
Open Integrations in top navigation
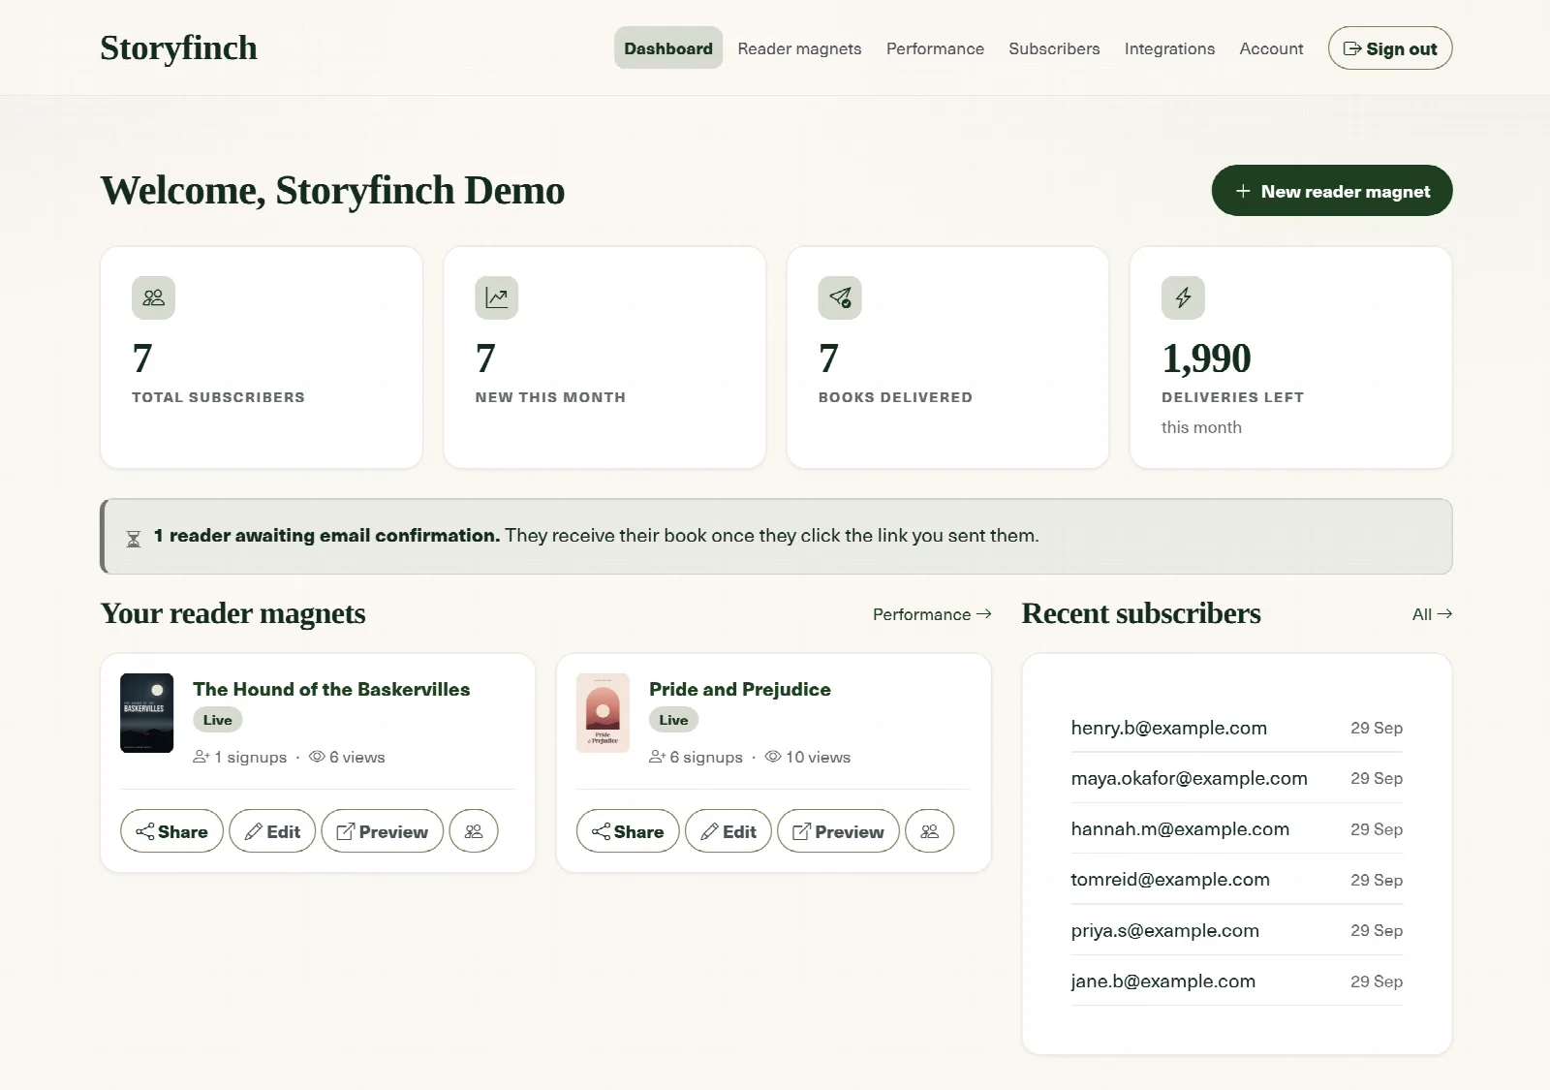tap(1169, 48)
